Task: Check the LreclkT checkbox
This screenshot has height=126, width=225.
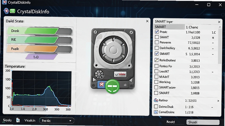Action: 156,71
